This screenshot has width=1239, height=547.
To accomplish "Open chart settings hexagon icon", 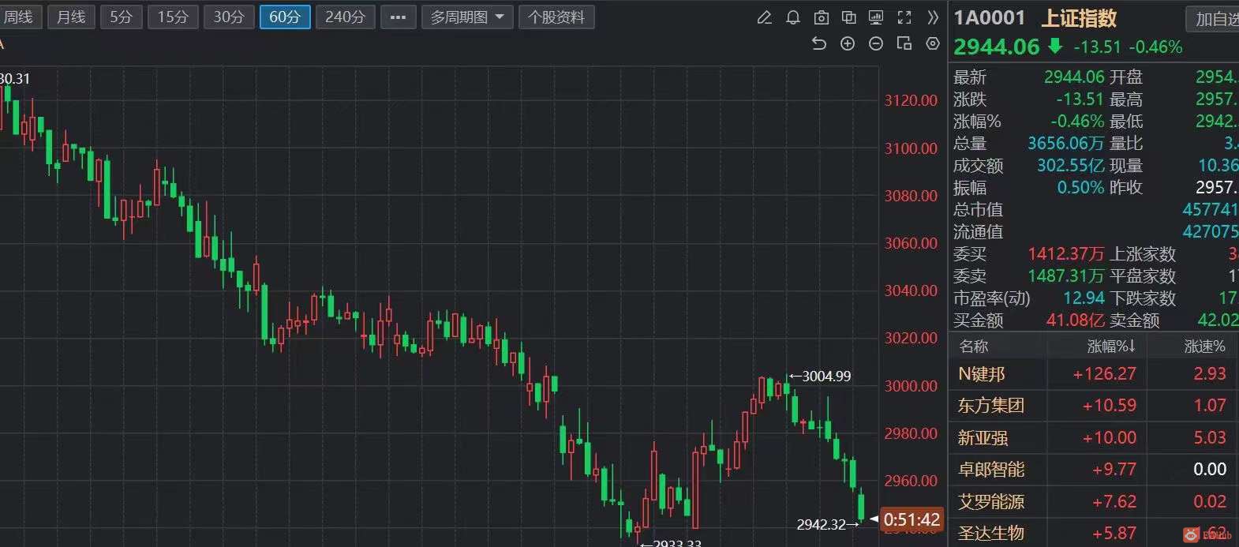I will click(x=933, y=44).
